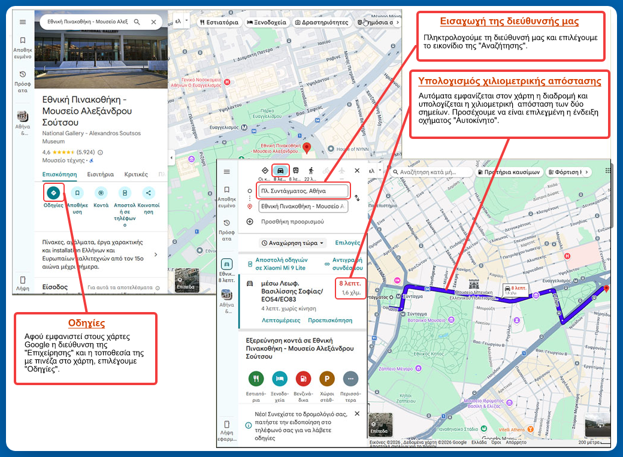This screenshot has height=457, width=623.
Task: Click the Οδηγίες directions icon in place panel
Action: point(53,193)
